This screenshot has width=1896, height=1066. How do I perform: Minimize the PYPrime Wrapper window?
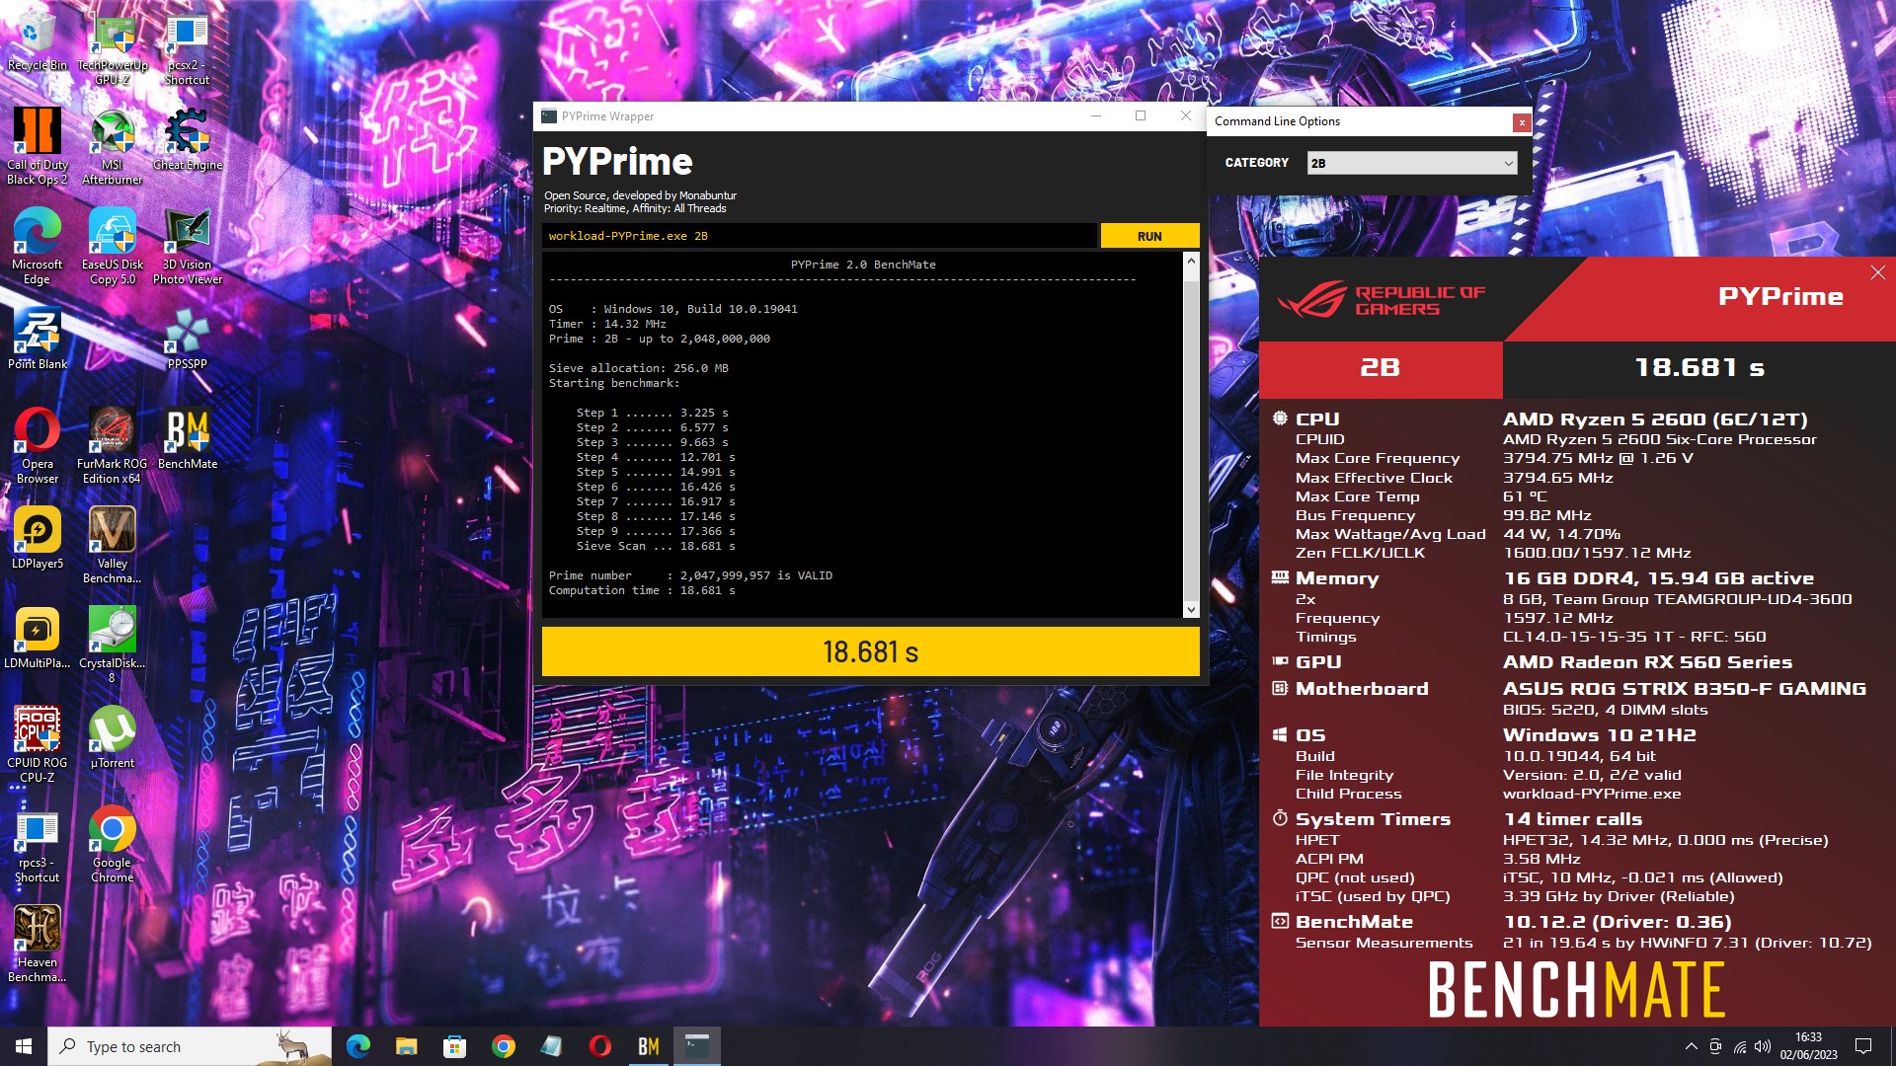coord(1095,116)
